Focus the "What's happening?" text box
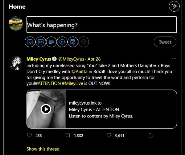Image resolution: width=185 pixels, height=155 pixels. point(102,25)
